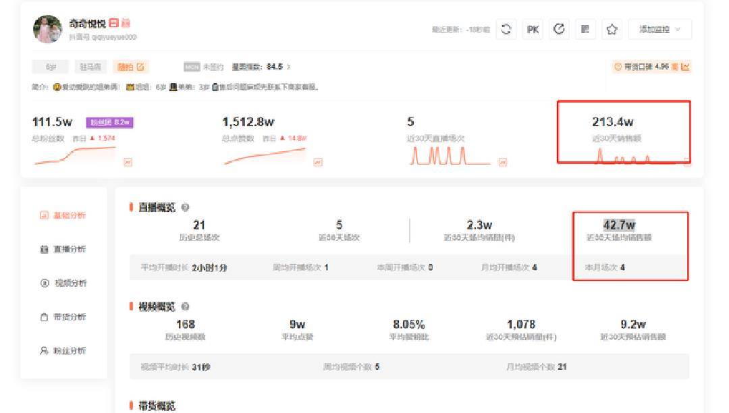The image size is (729, 413).
Task: Click the help icon beside 直播概览
Action: pyautogui.click(x=185, y=207)
